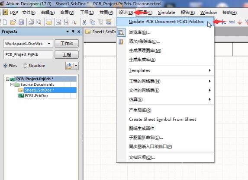Viewport: 248px width, 180px height.
Task: Open the 报告(R) menu
Action: pos(188,13)
